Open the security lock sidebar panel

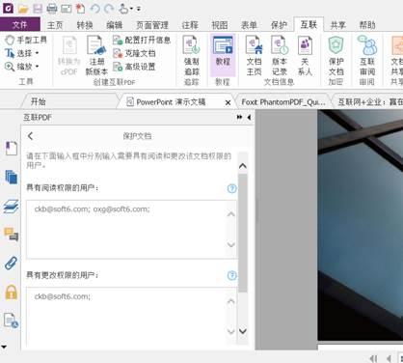[x=11, y=293]
